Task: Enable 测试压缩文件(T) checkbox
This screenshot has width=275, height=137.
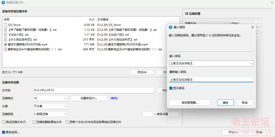Action: coord(3,122)
